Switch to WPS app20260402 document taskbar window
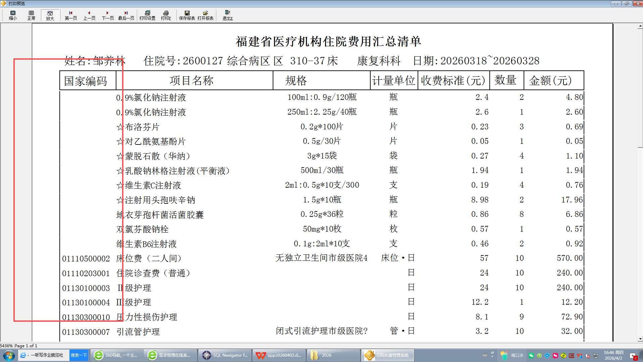 (278, 355)
